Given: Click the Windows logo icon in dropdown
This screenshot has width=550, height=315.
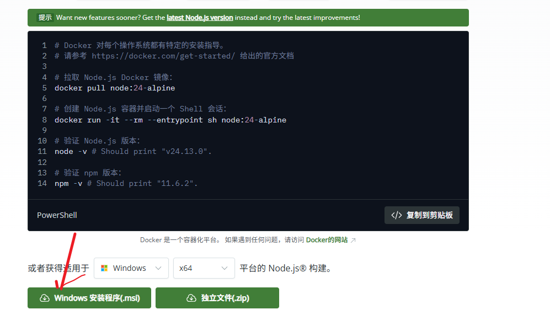Looking at the screenshot, I should point(104,268).
